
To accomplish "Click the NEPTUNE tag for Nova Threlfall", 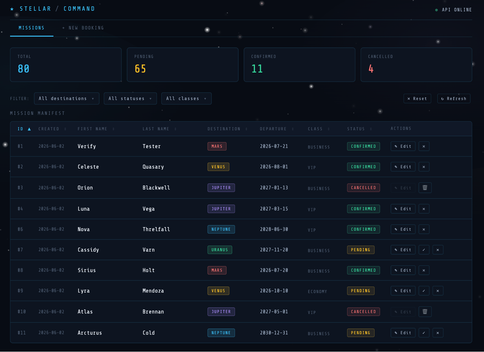I will 221,229.
